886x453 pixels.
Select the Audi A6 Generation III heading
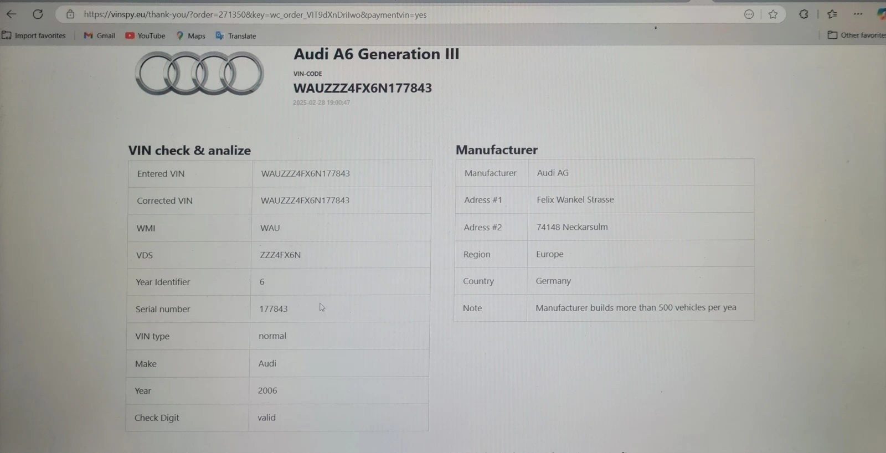(x=376, y=54)
